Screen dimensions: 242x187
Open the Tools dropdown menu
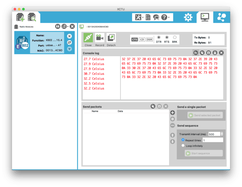[139, 17]
